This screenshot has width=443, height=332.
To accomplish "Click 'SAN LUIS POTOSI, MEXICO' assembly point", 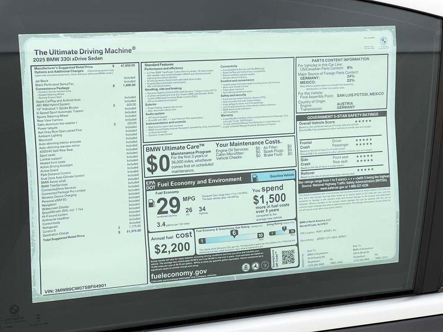I will tap(360, 94).
